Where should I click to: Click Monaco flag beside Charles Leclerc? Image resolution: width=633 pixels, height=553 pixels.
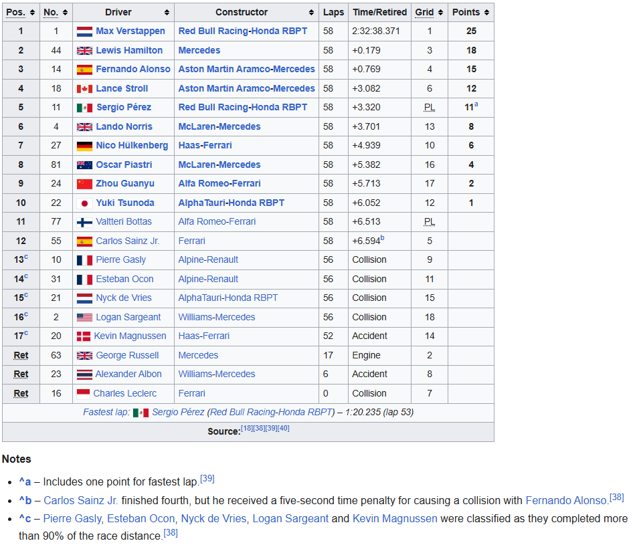pos(83,394)
